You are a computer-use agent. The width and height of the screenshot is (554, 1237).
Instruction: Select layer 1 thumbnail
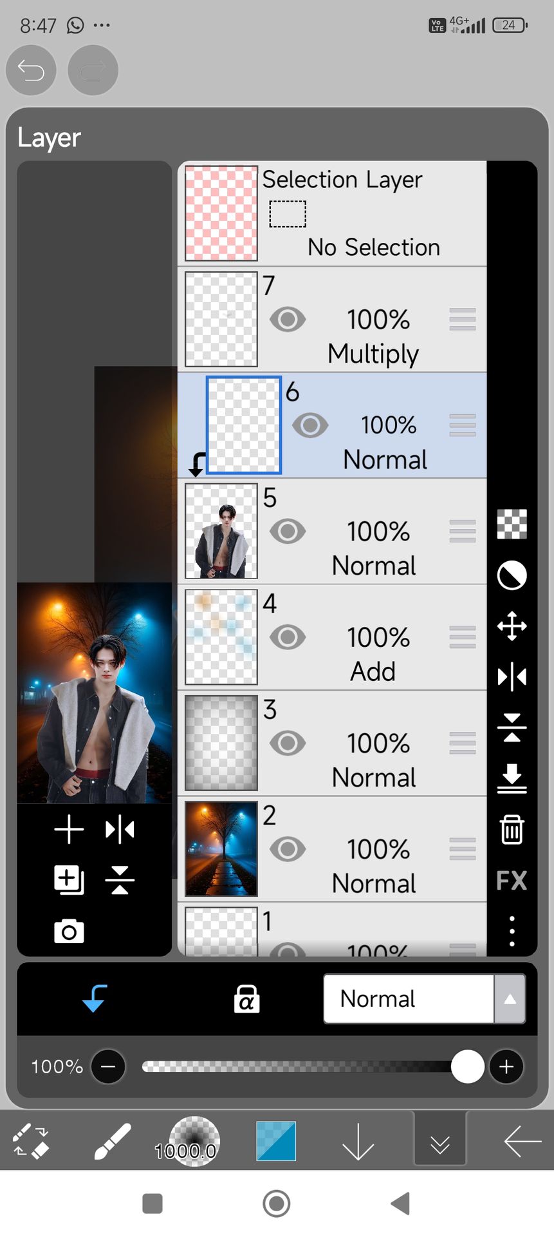point(221,931)
